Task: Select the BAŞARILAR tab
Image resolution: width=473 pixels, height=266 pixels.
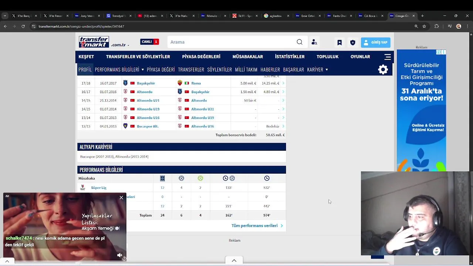Action: pyautogui.click(x=293, y=69)
